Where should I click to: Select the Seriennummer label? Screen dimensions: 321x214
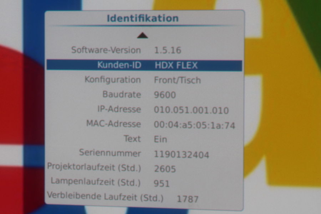coord(110,153)
